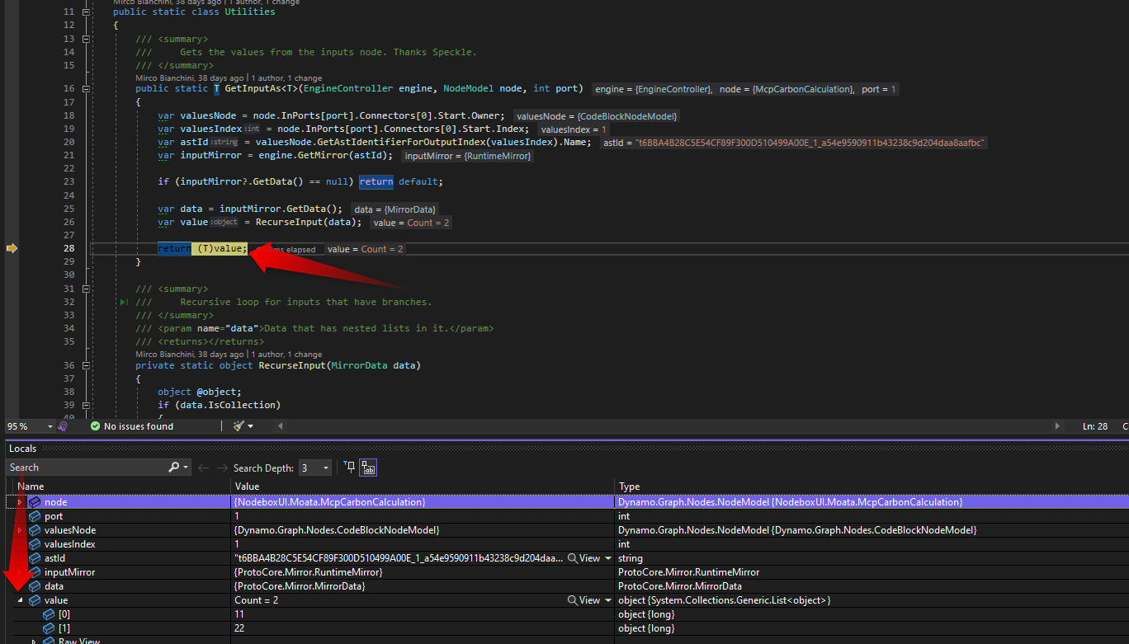Click the pin icon in Locals toolbar
Viewport: 1129px width, 644px height.
tap(349, 468)
